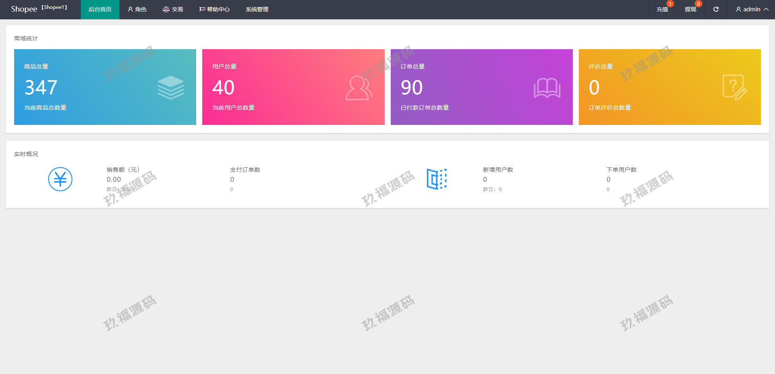775x374 pixels.
Task: Click the users icon in pink card
Action: point(358,88)
